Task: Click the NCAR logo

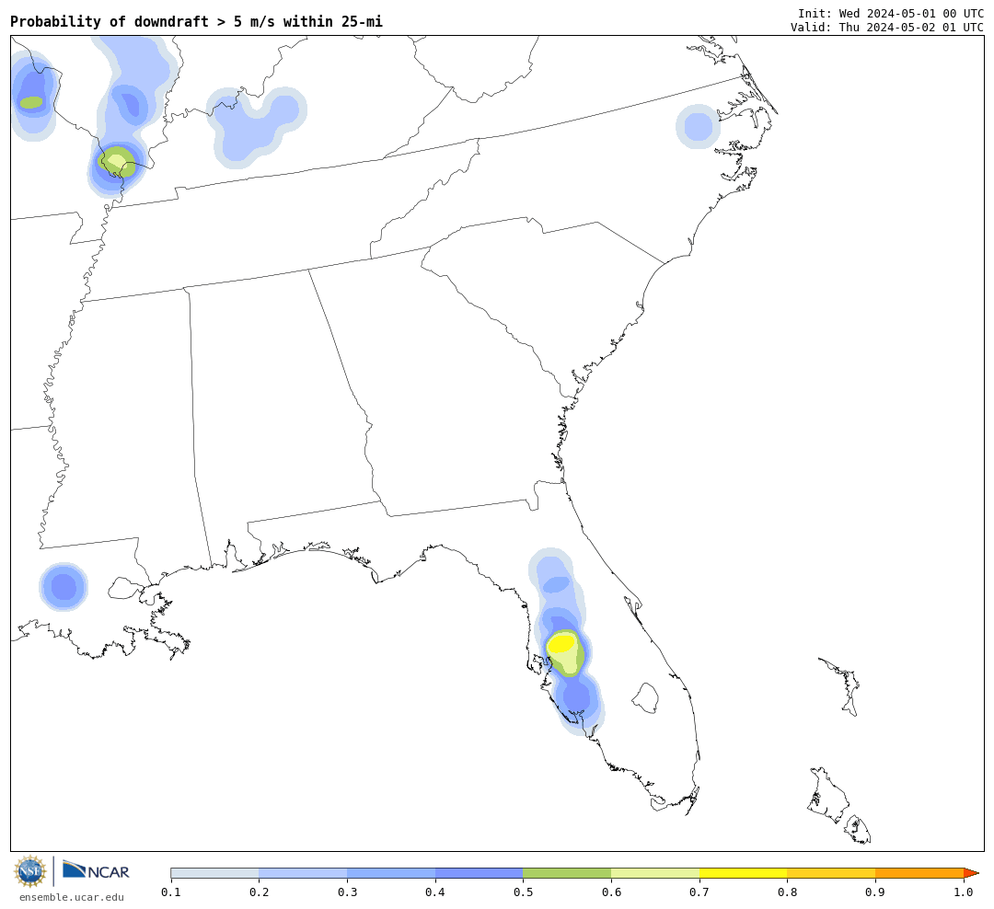Action: coord(96,870)
